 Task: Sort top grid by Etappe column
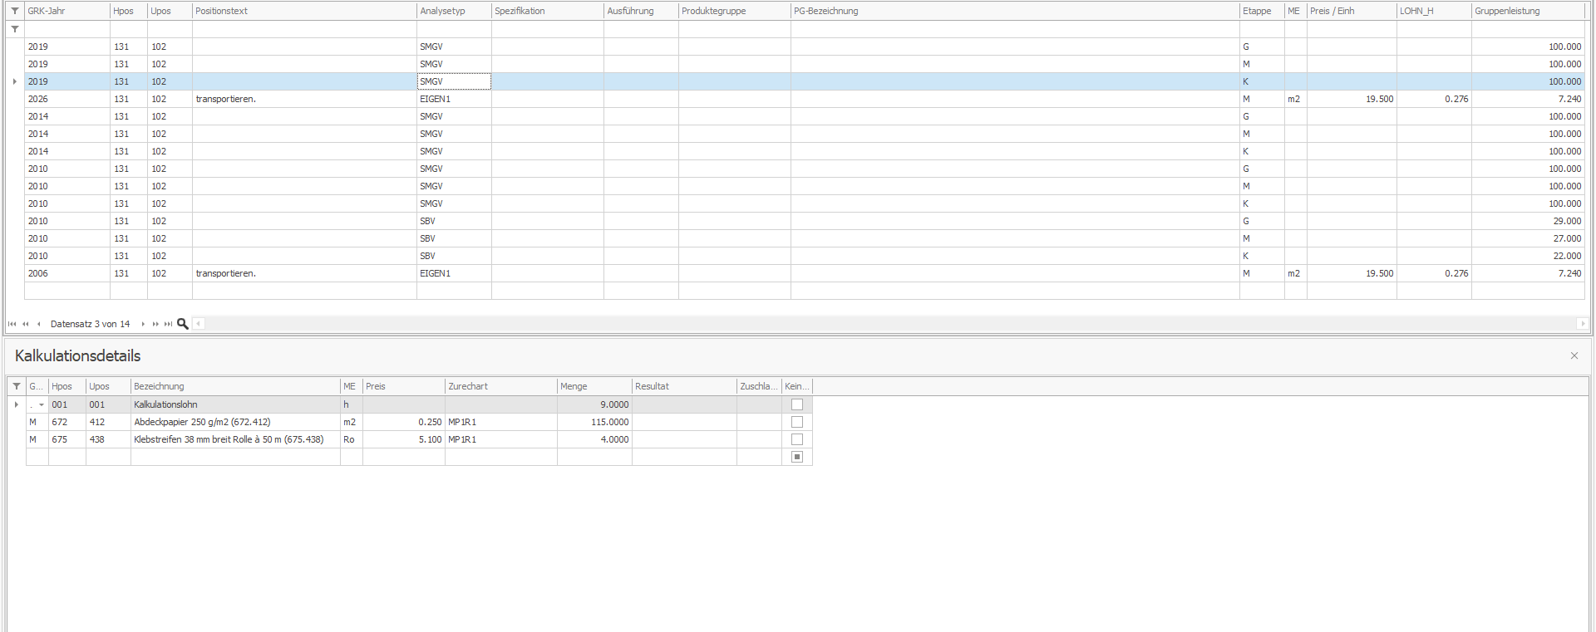pyautogui.click(x=1262, y=11)
